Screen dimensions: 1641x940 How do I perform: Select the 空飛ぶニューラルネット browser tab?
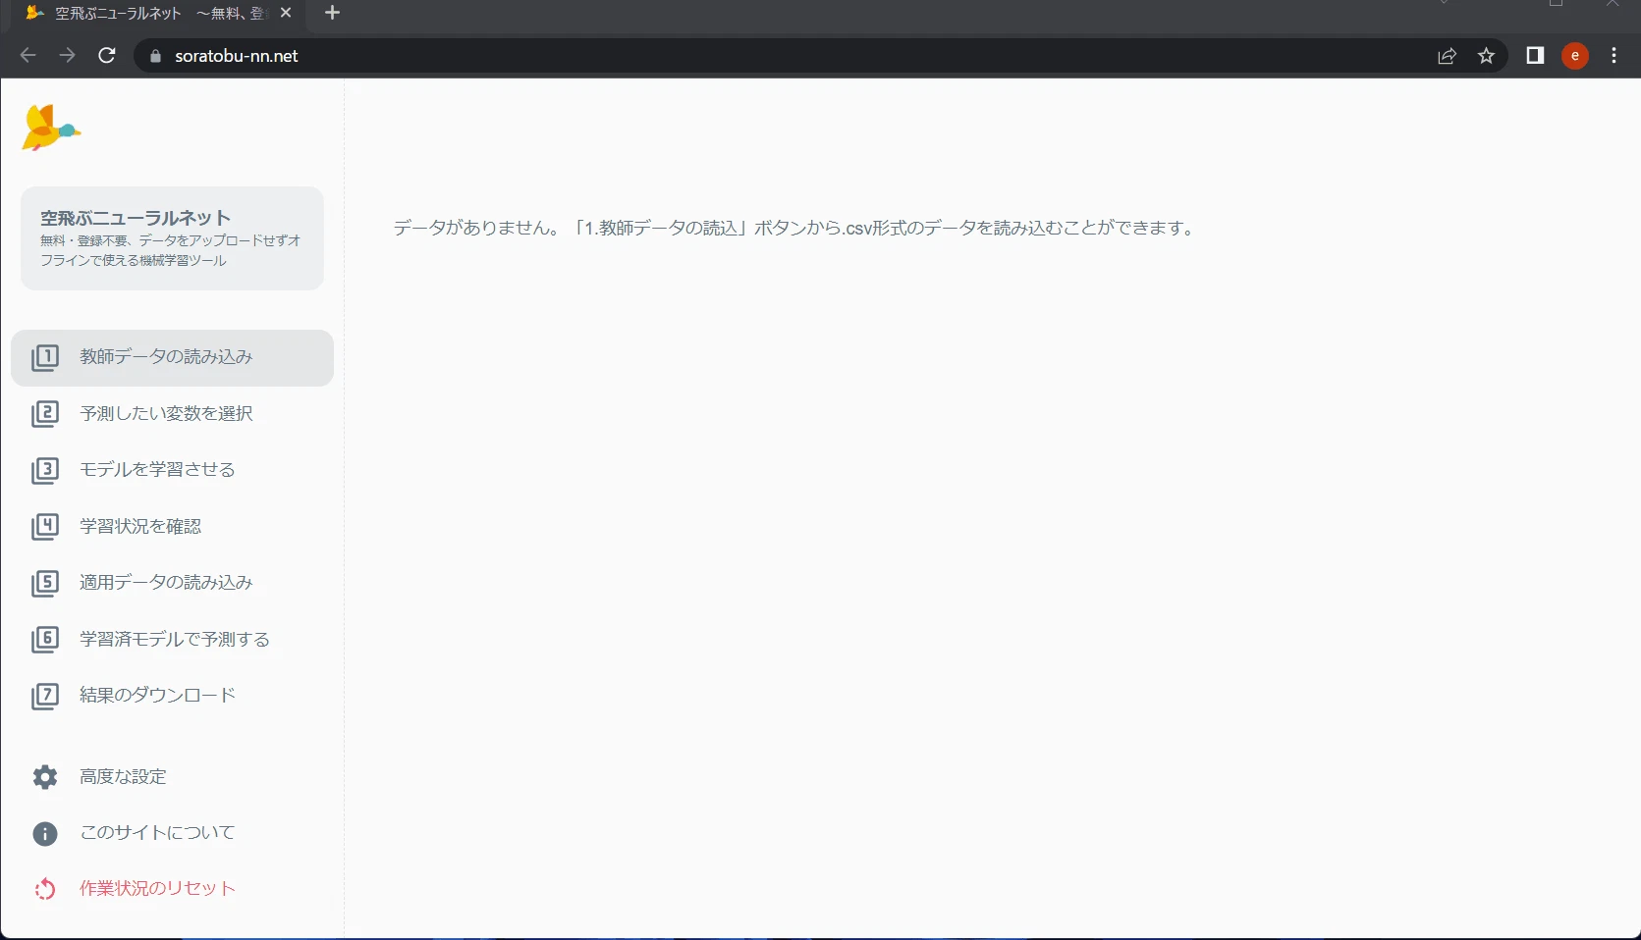click(x=157, y=13)
